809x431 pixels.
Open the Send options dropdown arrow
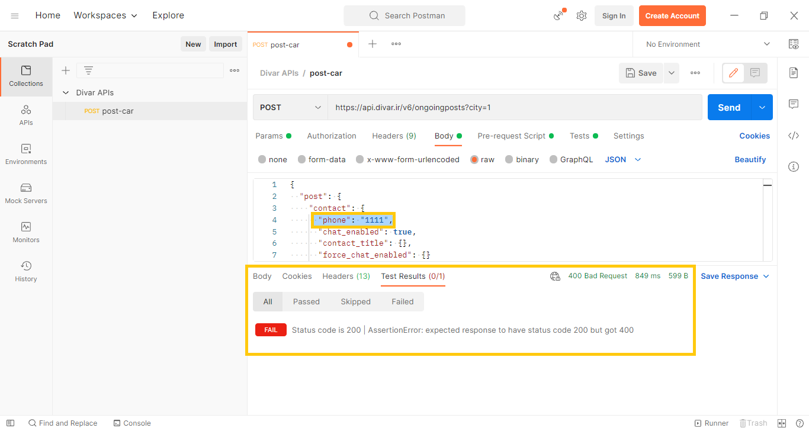pos(762,107)
